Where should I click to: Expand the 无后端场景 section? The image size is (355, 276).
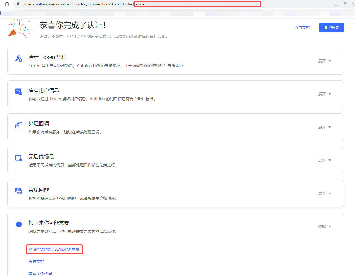point(324,160)
